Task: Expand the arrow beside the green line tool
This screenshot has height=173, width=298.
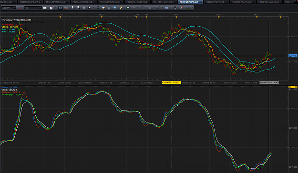Action: pos(163,8)
